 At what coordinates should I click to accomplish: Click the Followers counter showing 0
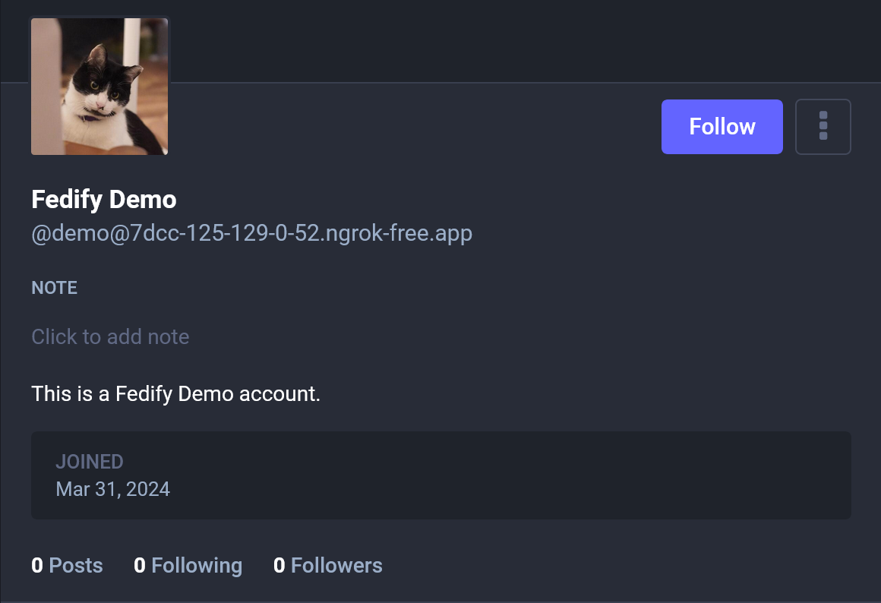tap(328, 565)
